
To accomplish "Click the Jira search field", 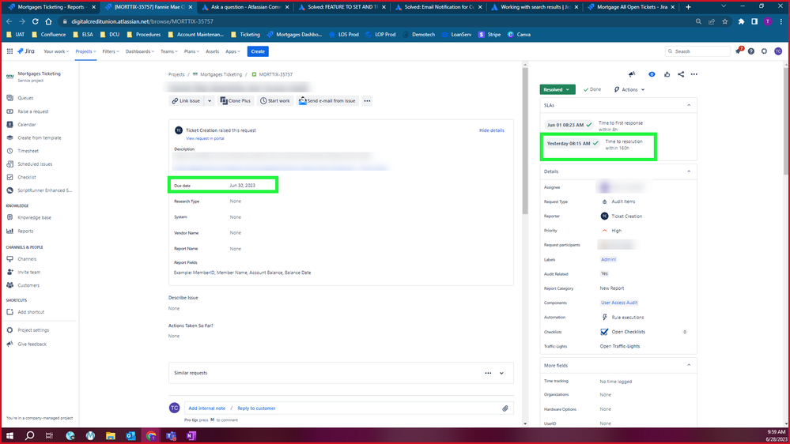I will tap(697, 51).
